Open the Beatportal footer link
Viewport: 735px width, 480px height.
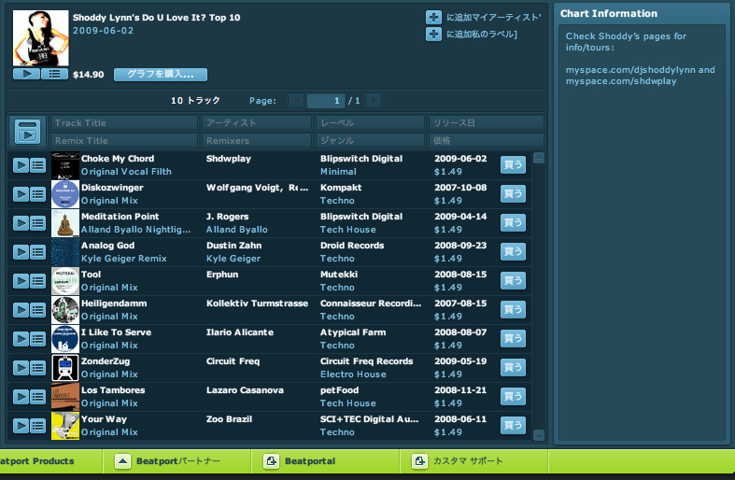coord(271,461)
